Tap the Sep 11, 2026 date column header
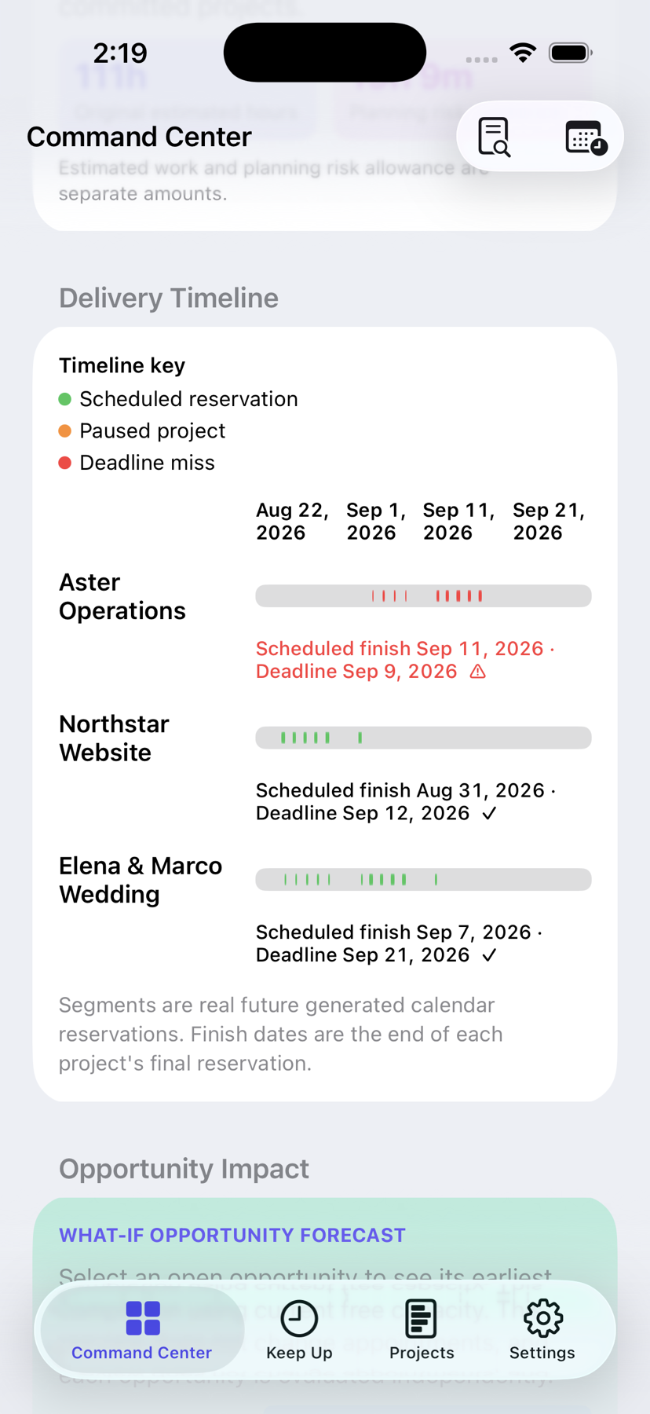The image size is (650, 1414). (x=458, y=522)
